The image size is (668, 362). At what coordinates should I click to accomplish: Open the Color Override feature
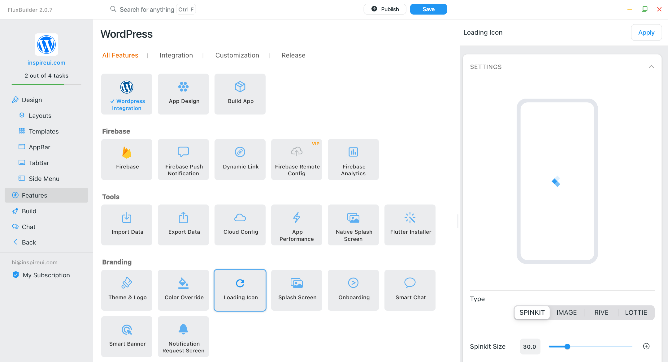tap(183, 290)
